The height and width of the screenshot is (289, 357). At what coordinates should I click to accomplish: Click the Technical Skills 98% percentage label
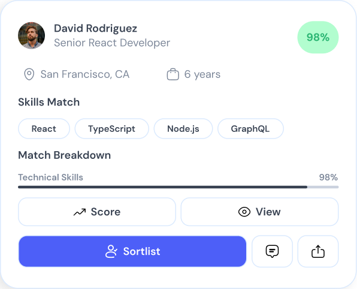point(328,177)
